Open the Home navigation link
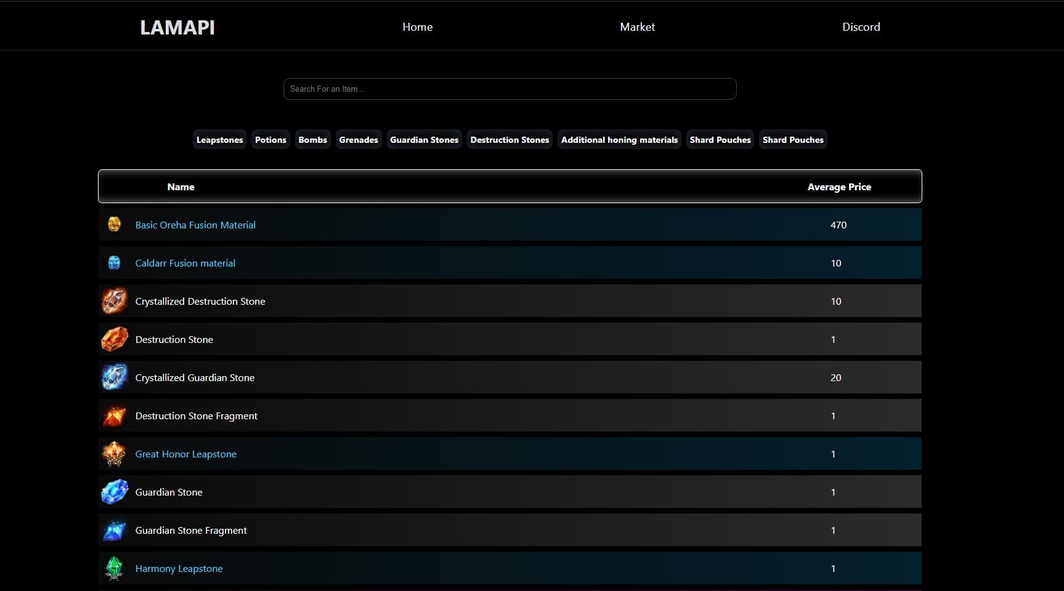Viewport: 1064px width, 591px height. 418,27
